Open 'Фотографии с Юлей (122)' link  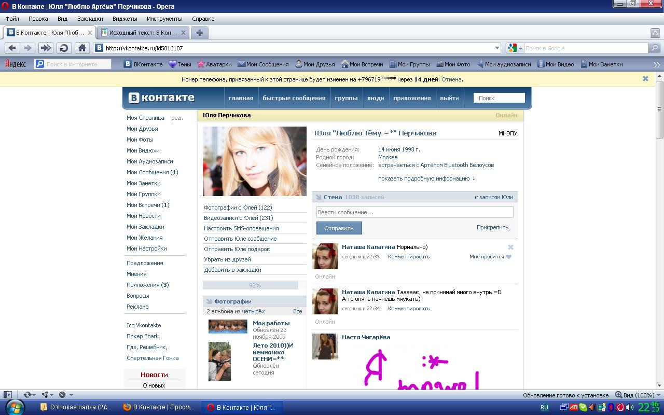pyautogui.click(x=238, y=208)
